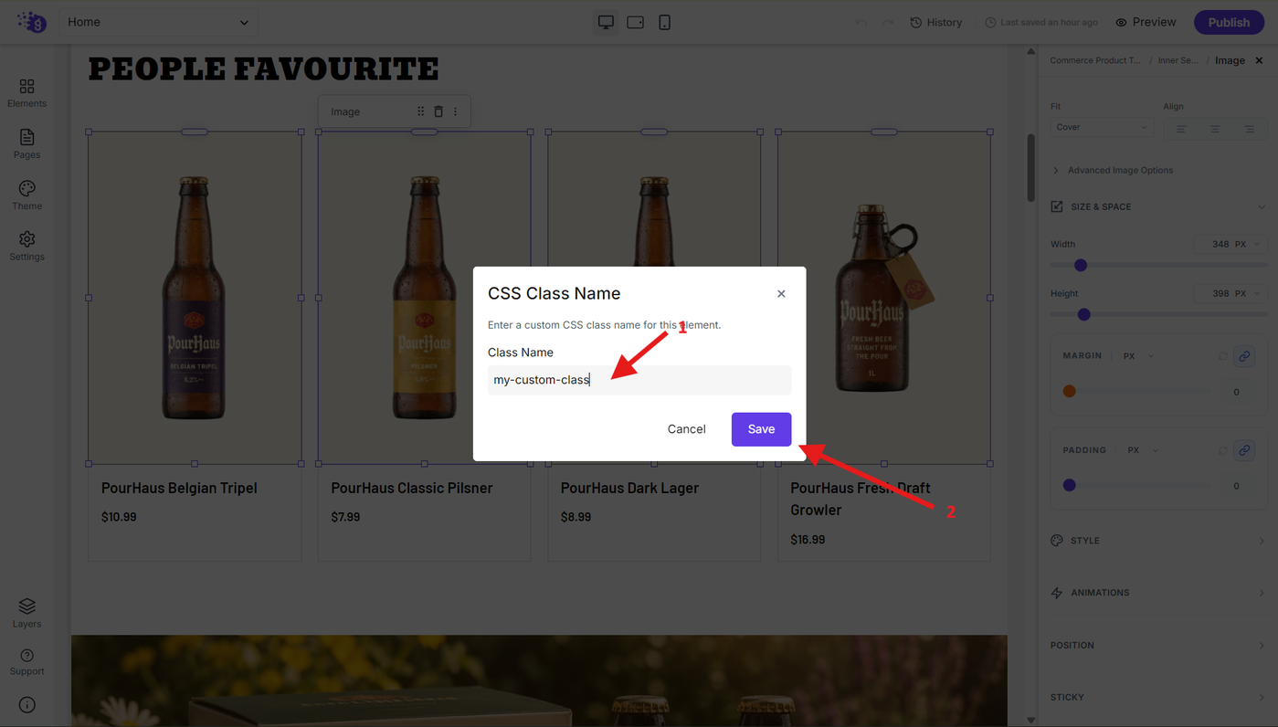Open Support from the sidebar

pos(26,662)
